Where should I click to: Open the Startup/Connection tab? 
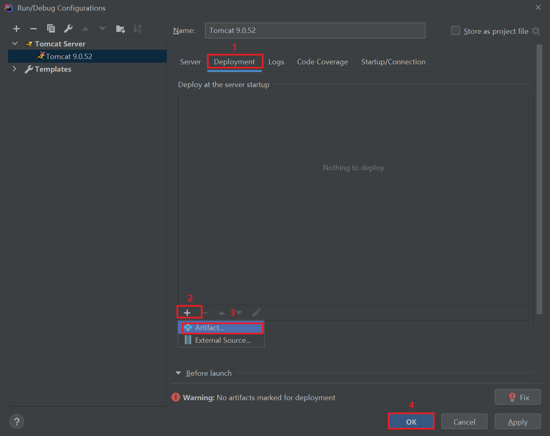pyautogui.click(x=393, y=62)
